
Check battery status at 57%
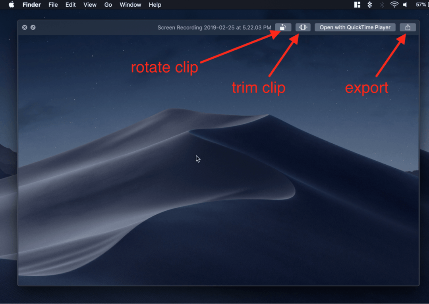(422, 5)
